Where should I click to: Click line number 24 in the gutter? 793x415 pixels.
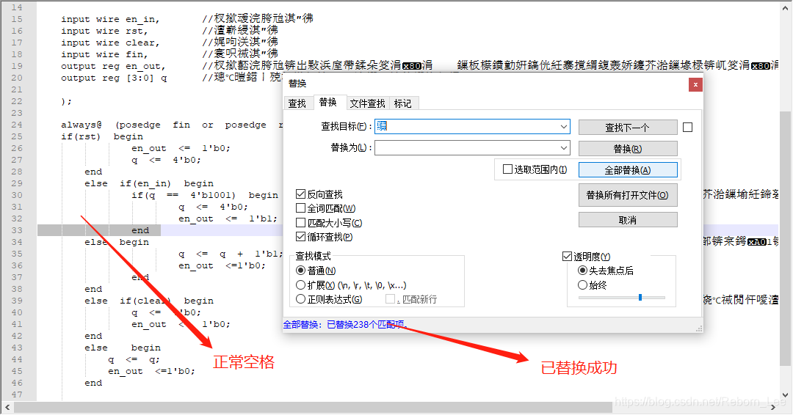(x=17, y=125)
